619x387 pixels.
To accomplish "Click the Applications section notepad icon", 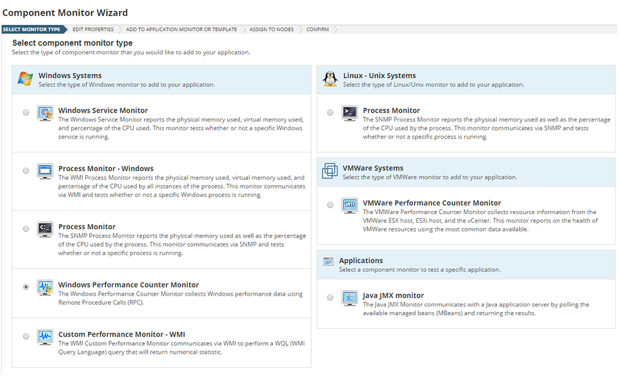I will 328,262.
